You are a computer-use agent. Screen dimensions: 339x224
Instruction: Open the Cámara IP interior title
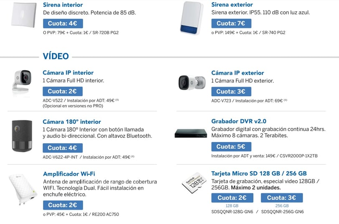pos(68,73)
